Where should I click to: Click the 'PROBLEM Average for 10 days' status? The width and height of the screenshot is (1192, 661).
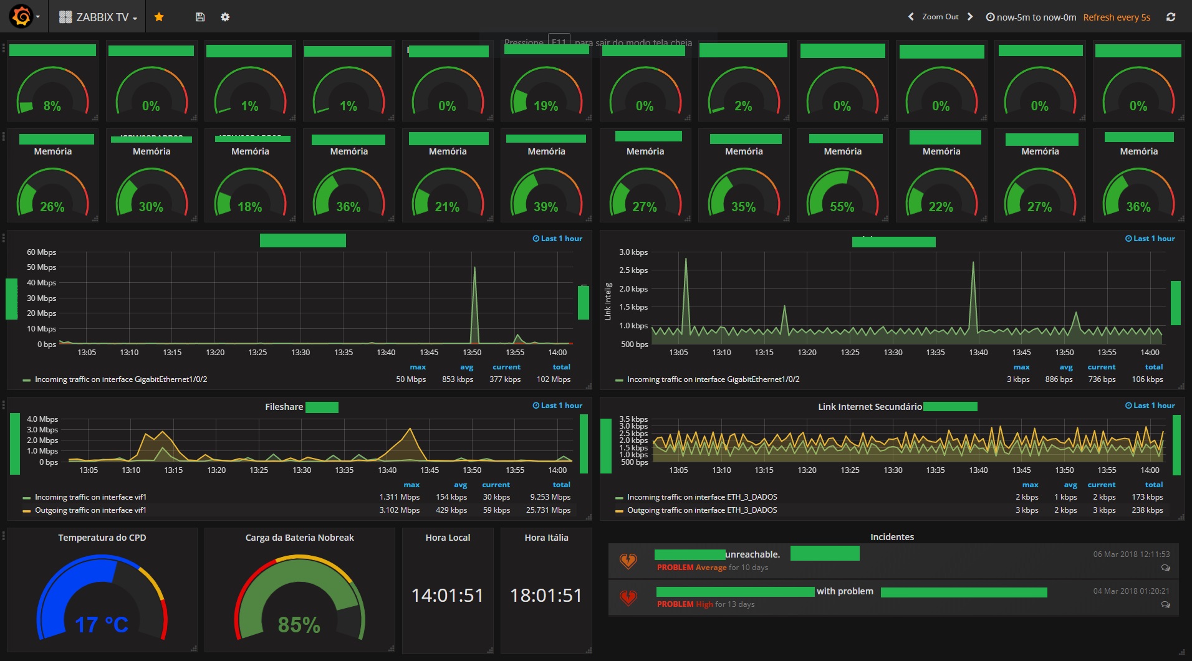pyautogui.click(x=712, y=568)
